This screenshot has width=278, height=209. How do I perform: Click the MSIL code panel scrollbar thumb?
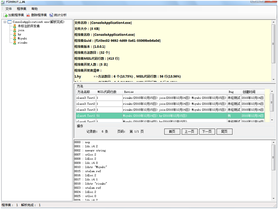[x=273, y=158]
